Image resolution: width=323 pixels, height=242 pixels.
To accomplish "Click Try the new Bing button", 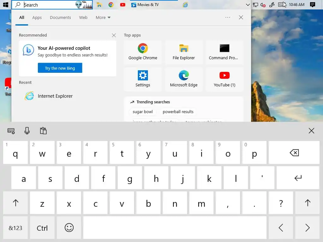I will tap(60, 68).
